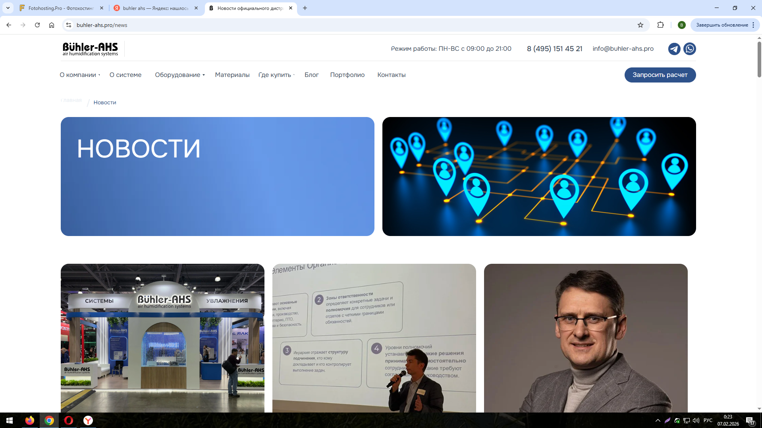Open the Bühler-AHS exhibition booth news card
Viewport: 762px width, 428px height.
162,338
